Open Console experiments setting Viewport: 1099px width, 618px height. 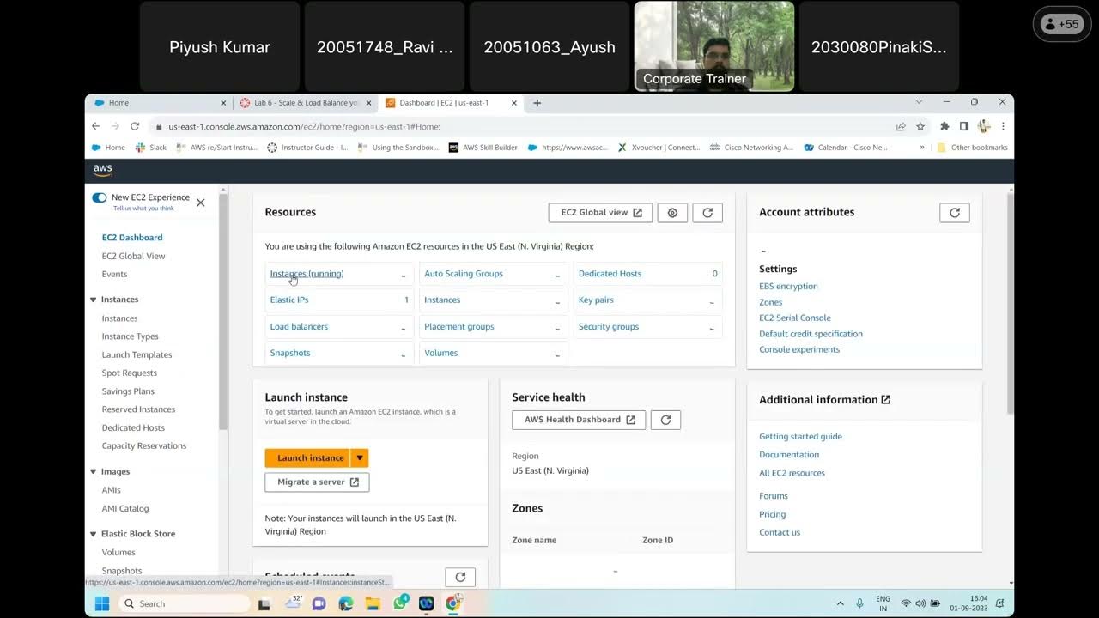[x=799, y=350]
